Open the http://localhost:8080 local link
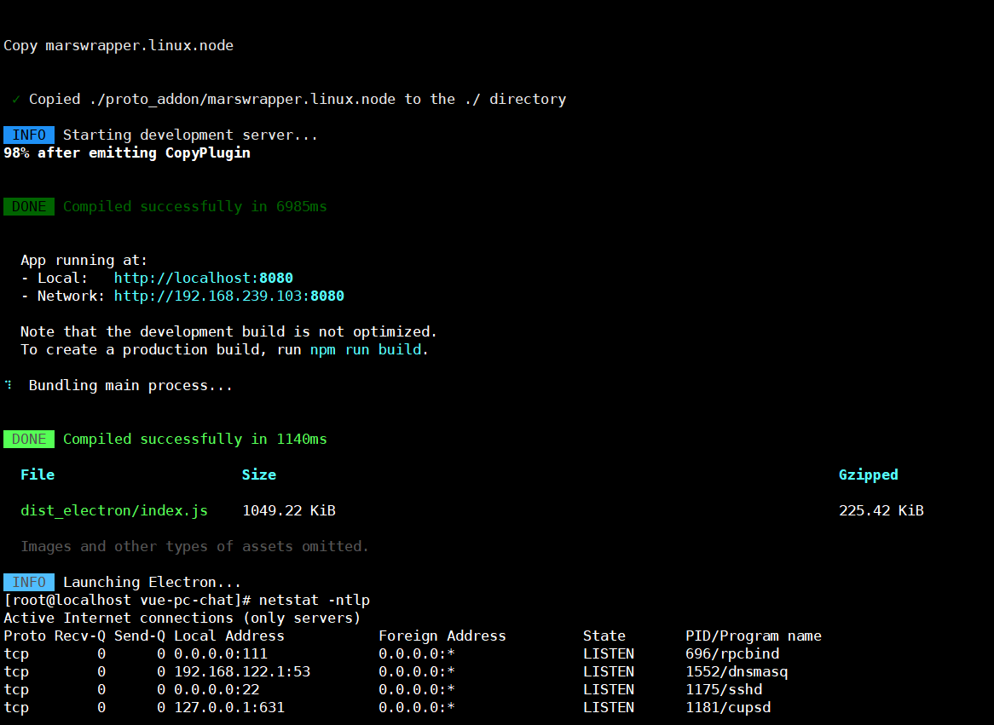Image resolution: width=994 pixels, height=725 pixels. click(204, 279)
